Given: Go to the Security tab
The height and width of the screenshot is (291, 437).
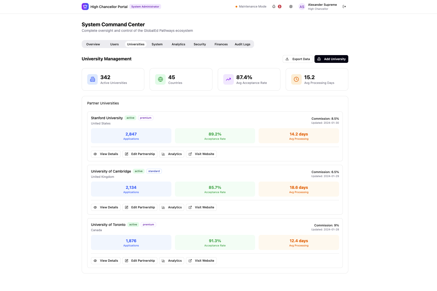Looking at the screenshot, I should click(x=200, y=44).
